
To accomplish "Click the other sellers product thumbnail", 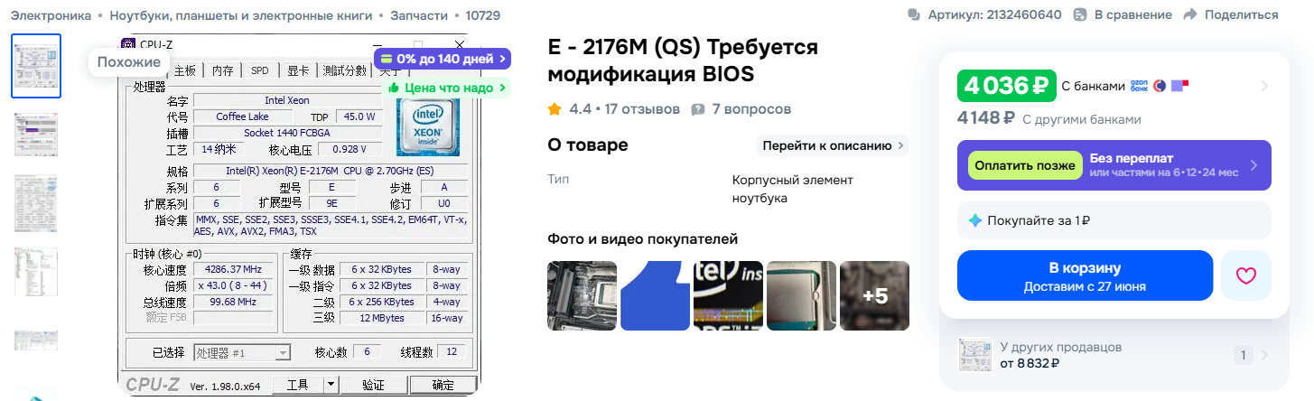I will pyautogui.click(x=975, y=355).
